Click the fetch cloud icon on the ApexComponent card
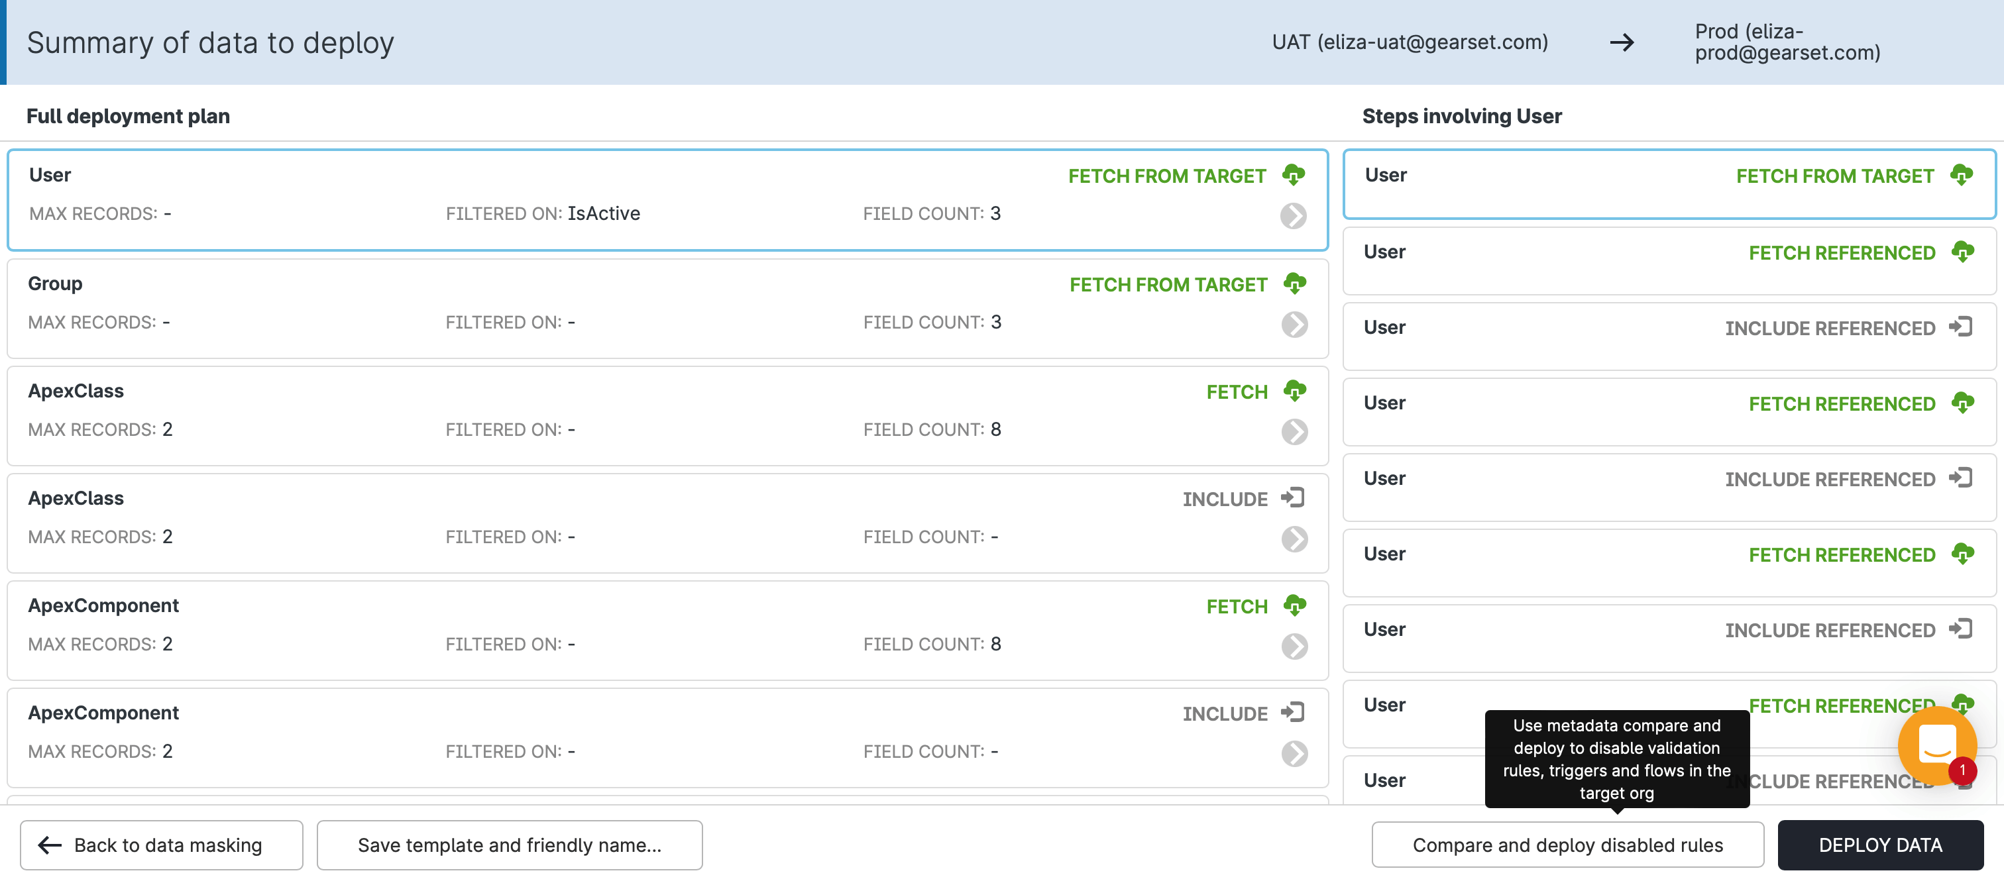This screenshot has height=883, width=2004. click(1294, 605)
